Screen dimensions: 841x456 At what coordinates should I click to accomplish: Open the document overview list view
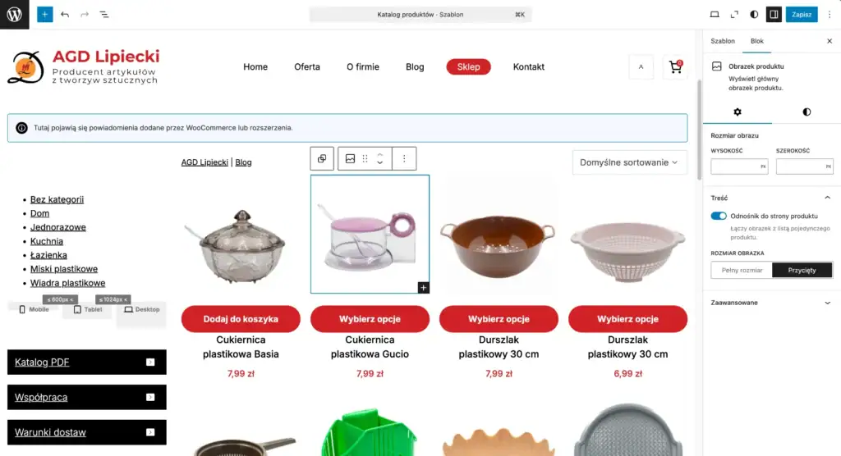pos(104,15)
